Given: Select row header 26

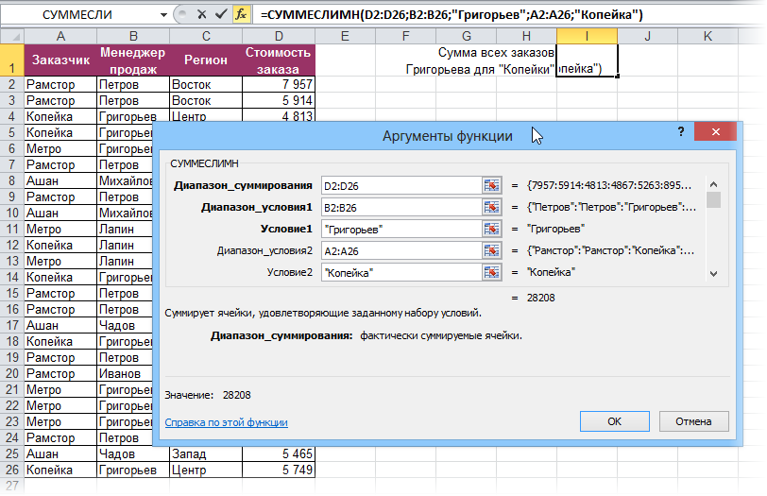Looking at the screenshot, I should pyautogui.click(x=12, y=470).
